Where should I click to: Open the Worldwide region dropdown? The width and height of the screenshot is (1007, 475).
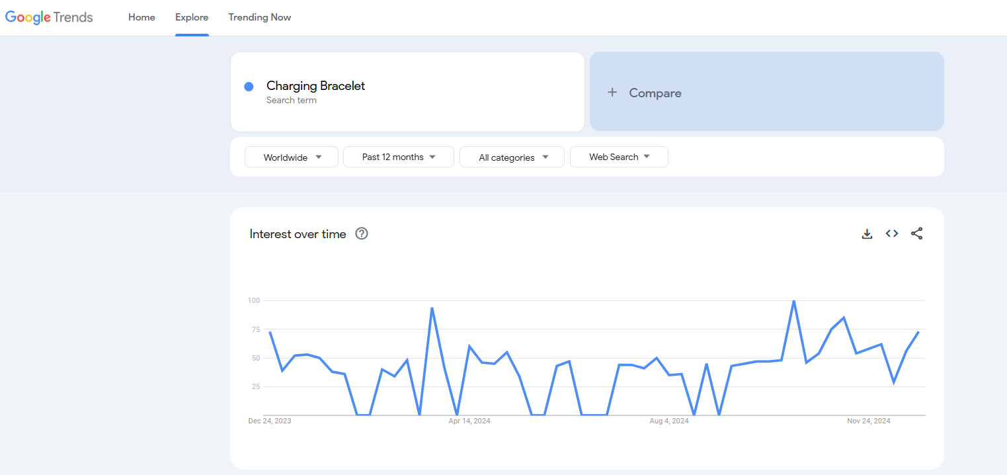292,157
